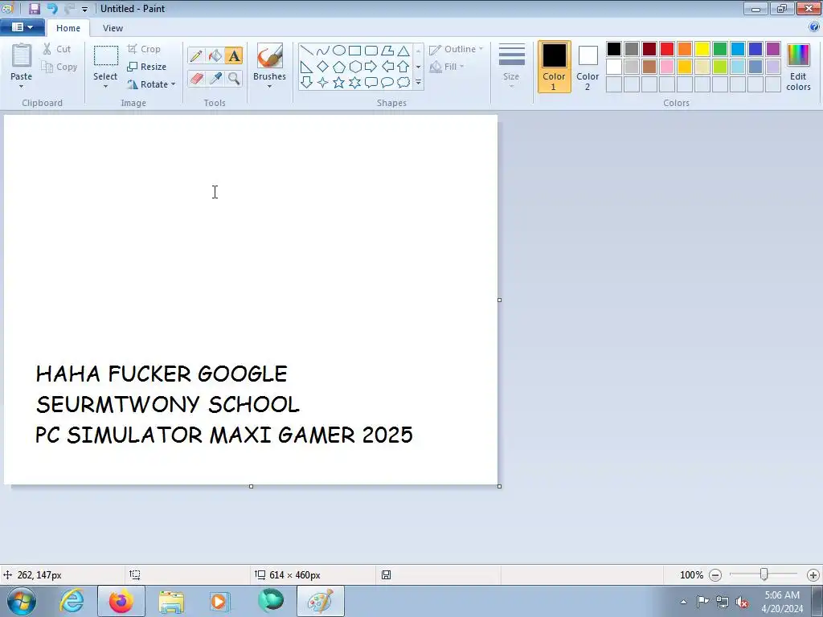Activate Color 1 foreground selector
This screenshot has height=617, width=823.
554,67
